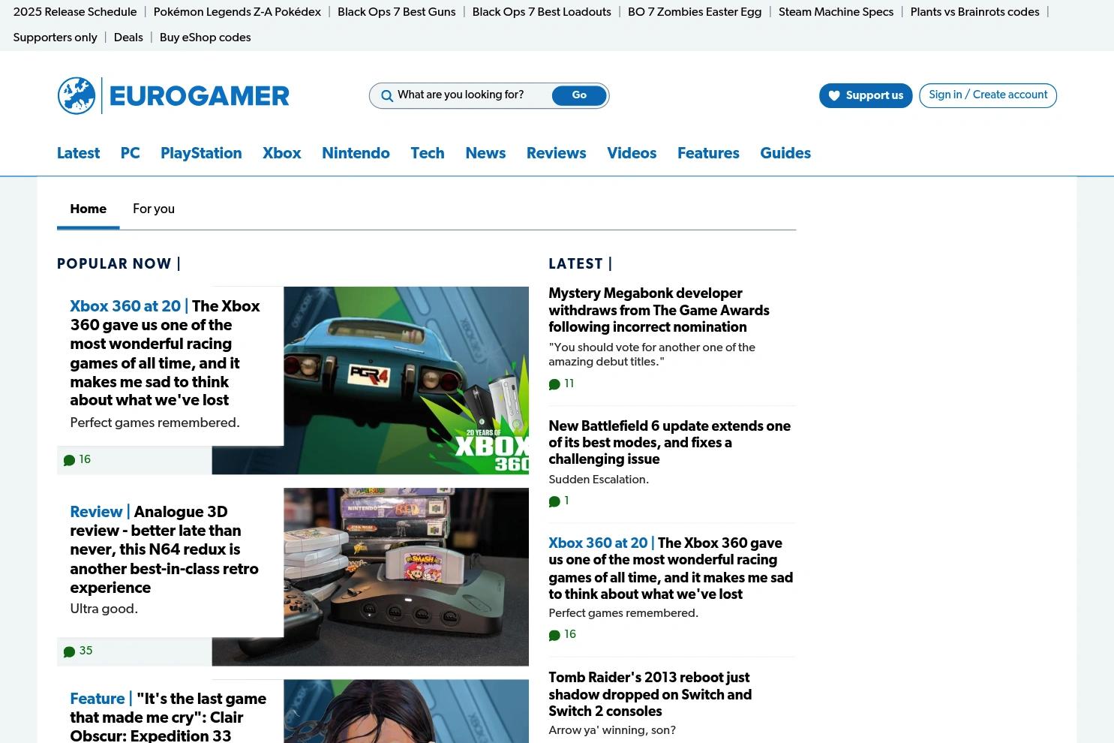Click the PGR4 Xbox 360 car thumbnail
Screen dimensions: 1114x743
click(x=406, y=381)
